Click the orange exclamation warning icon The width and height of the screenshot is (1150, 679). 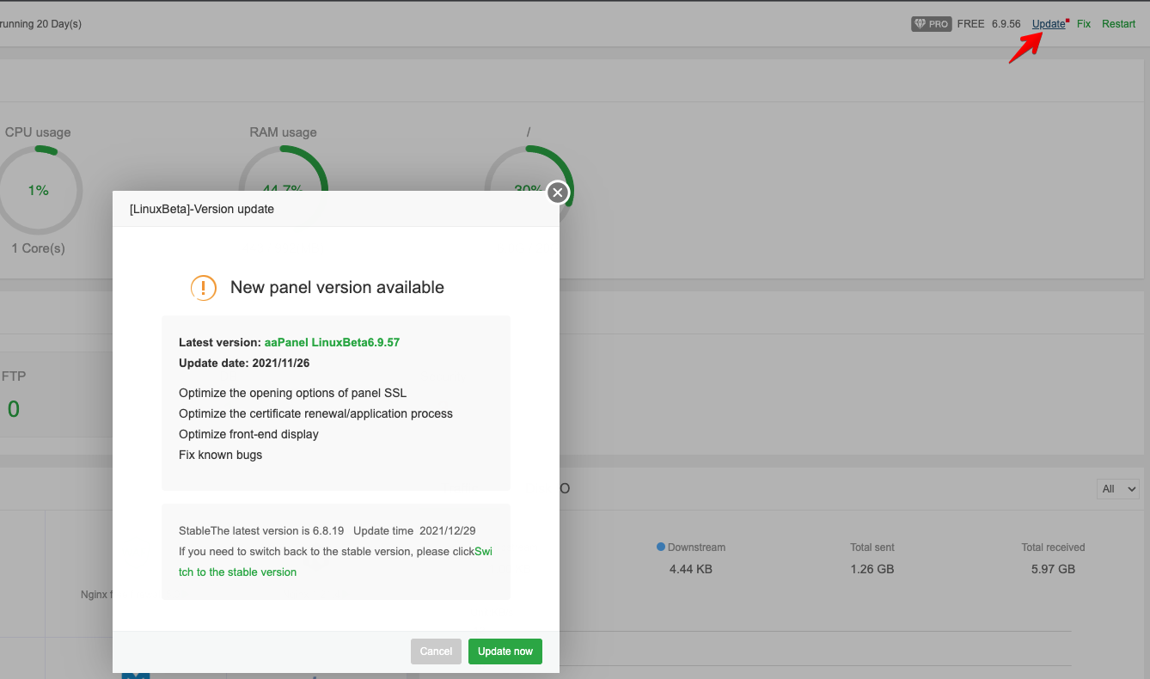pyautogui.click(x=204, y=288)
